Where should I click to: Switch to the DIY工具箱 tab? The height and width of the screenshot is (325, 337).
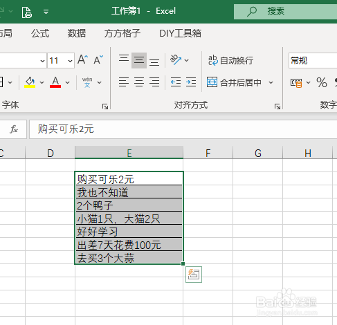(x=180, y=33)
